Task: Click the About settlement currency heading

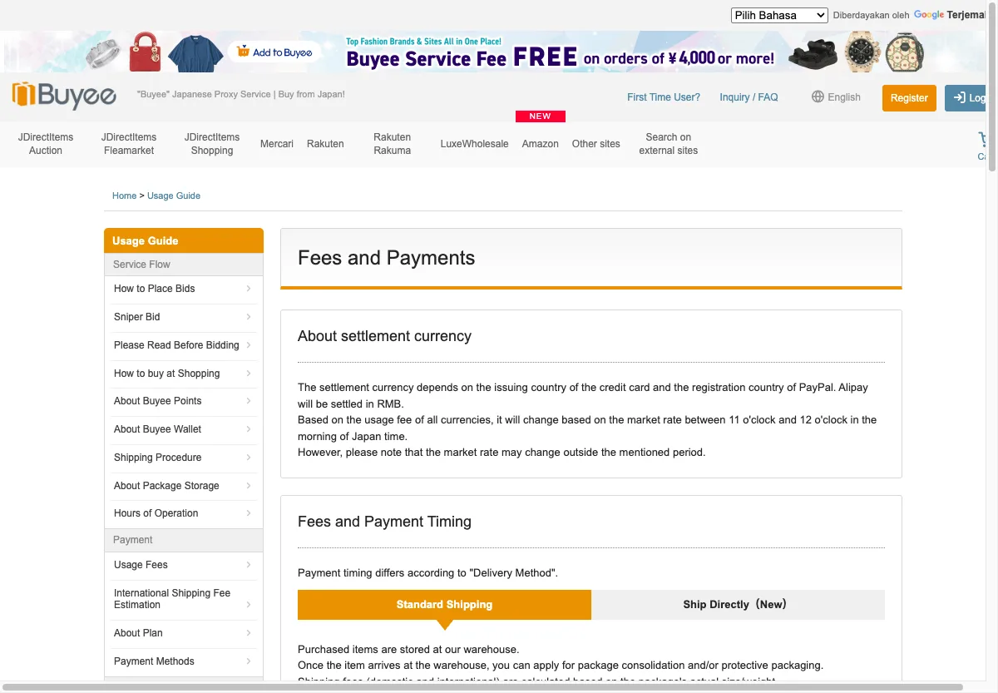Action: (x=384, y=336)
